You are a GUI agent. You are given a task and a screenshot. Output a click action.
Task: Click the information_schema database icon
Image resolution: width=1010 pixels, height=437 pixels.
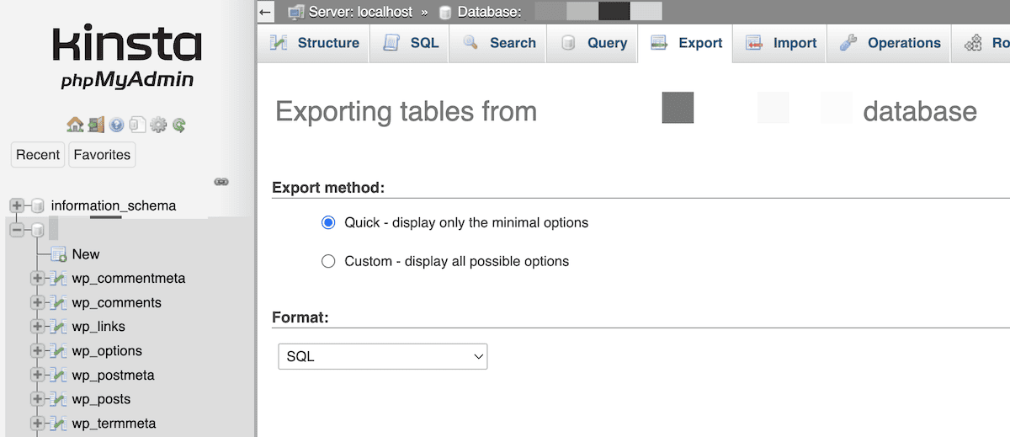tap(37, 205)
